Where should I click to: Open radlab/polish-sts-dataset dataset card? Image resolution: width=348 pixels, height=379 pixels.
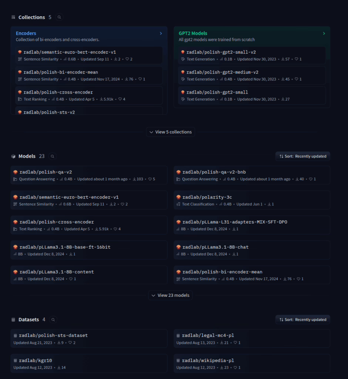53,336
